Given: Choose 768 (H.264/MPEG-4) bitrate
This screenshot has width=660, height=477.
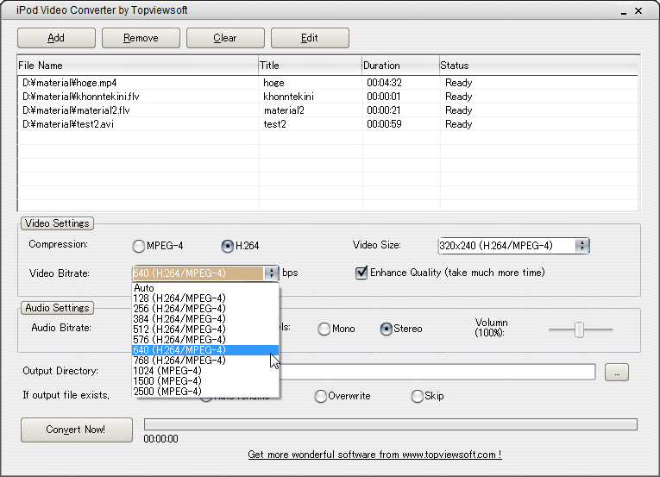Looking at the screenshot, I should [205, 361].
